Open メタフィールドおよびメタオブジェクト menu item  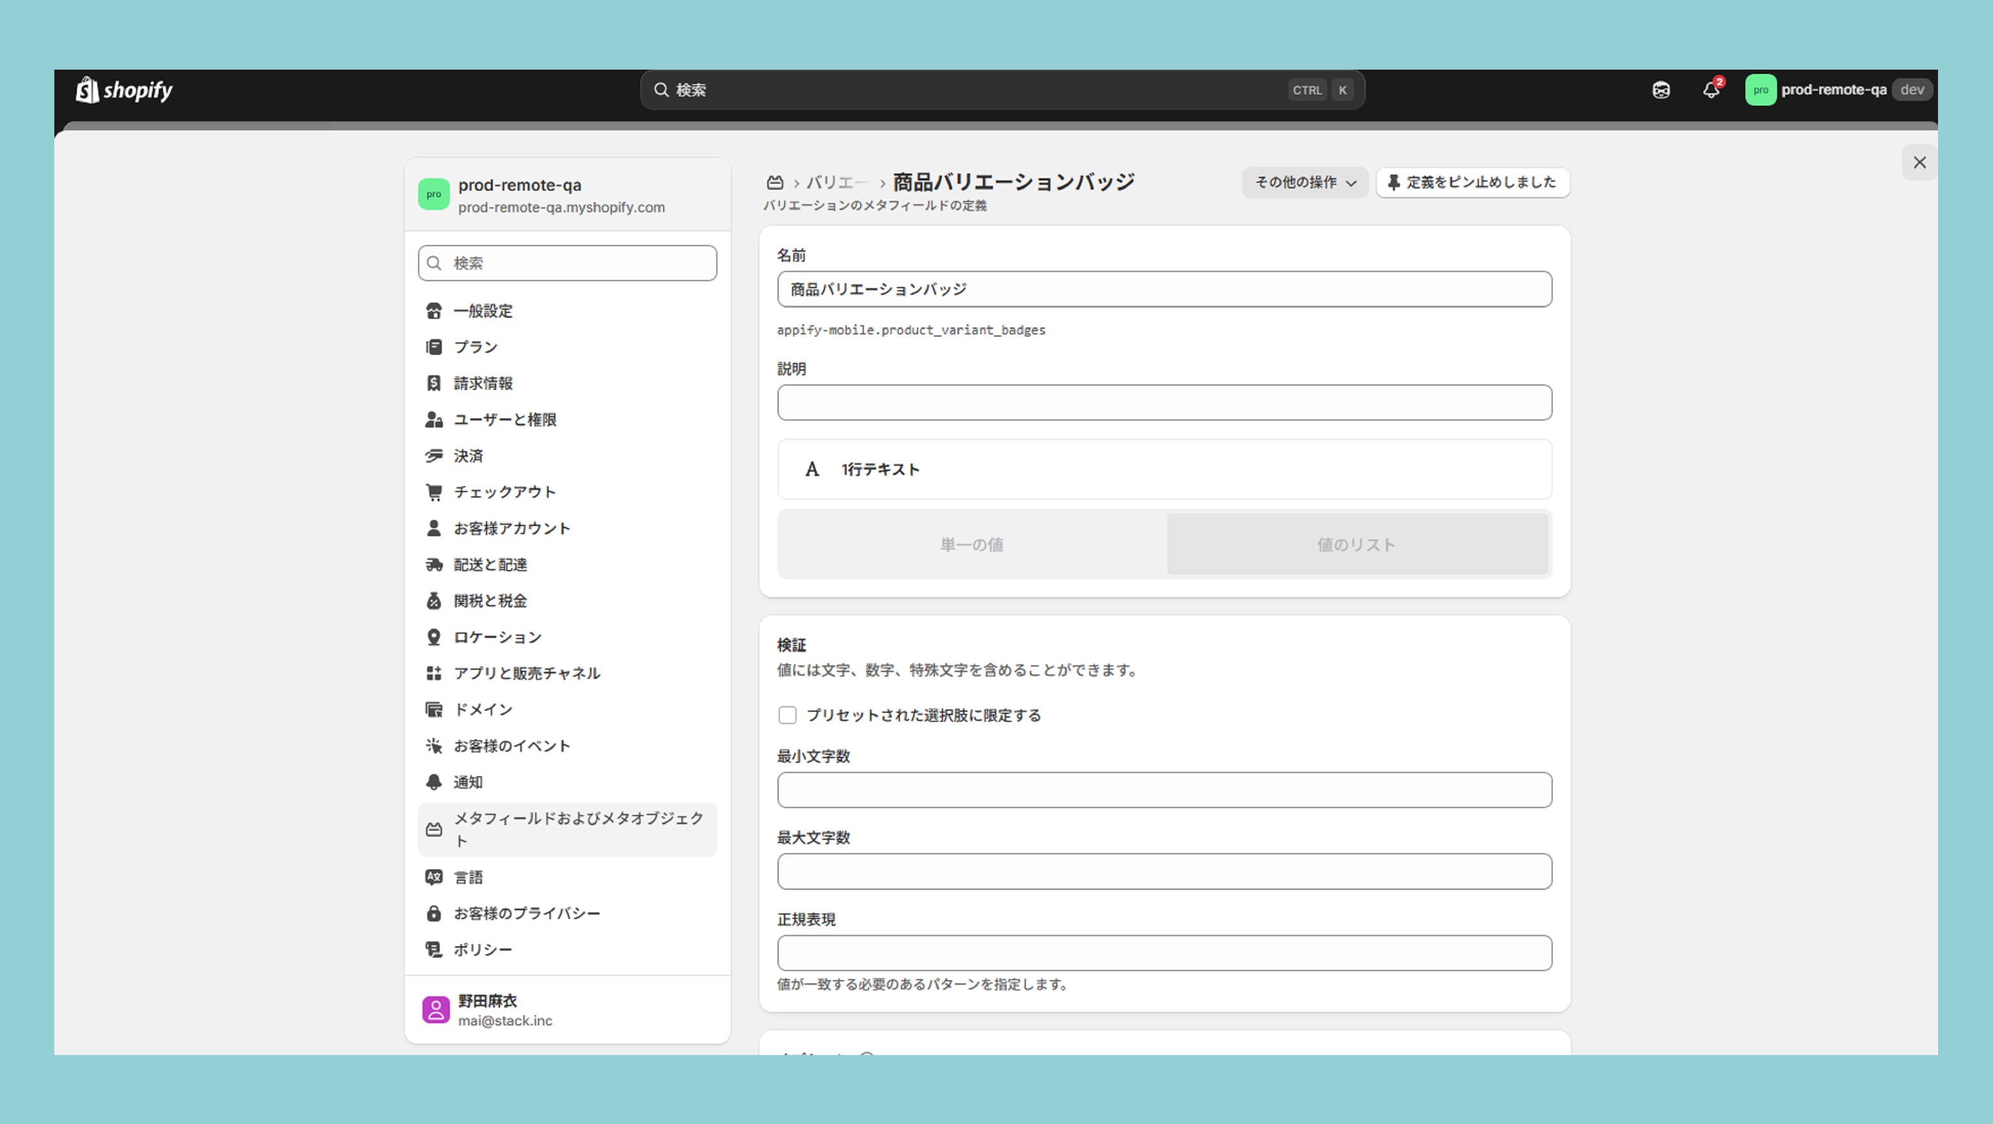(567, 828)
